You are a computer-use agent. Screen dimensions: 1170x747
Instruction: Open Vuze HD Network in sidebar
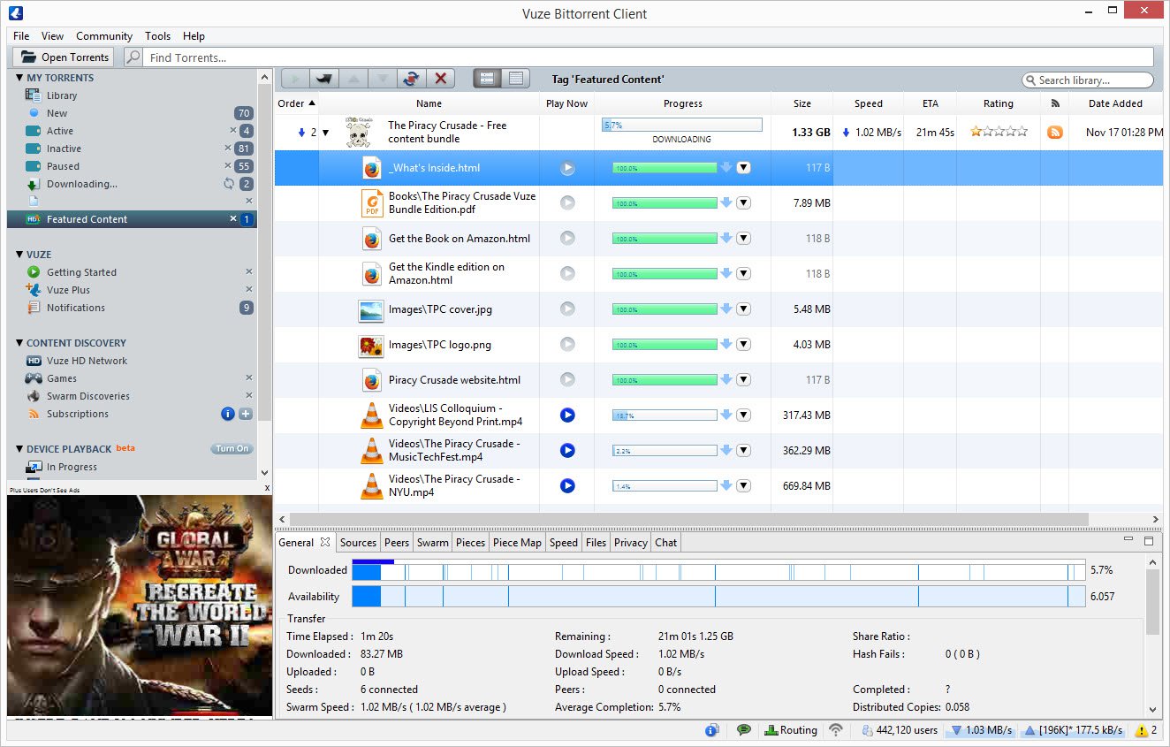pos(87,361)
